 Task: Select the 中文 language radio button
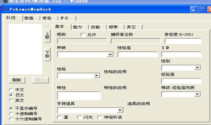(11, 90)
